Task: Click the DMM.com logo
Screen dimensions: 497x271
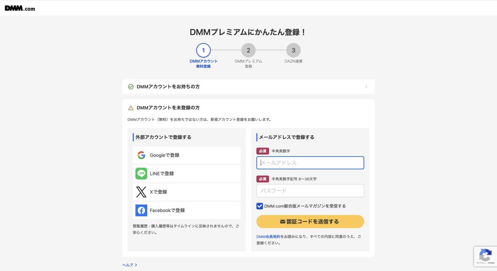Action: [x=20, y=8]
